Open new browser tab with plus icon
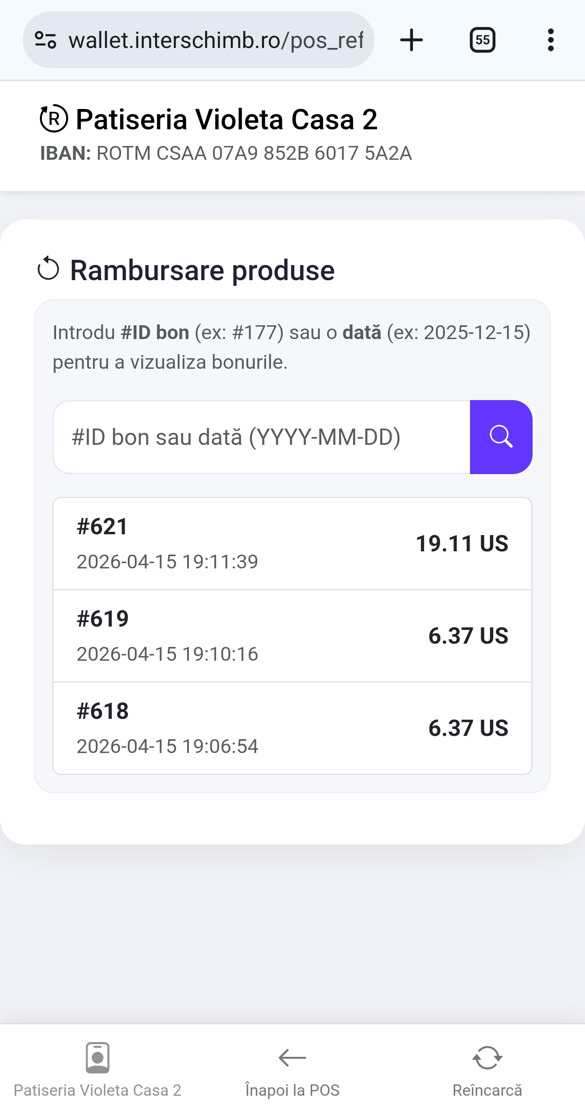This screenshot has width=585, height=1110. [x=411, y=40]
